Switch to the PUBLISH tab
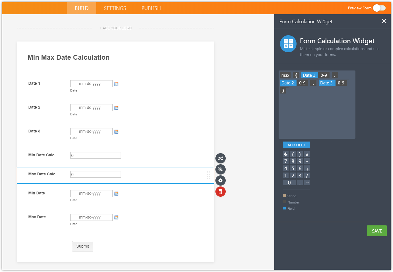 click(x=151, y=8)
